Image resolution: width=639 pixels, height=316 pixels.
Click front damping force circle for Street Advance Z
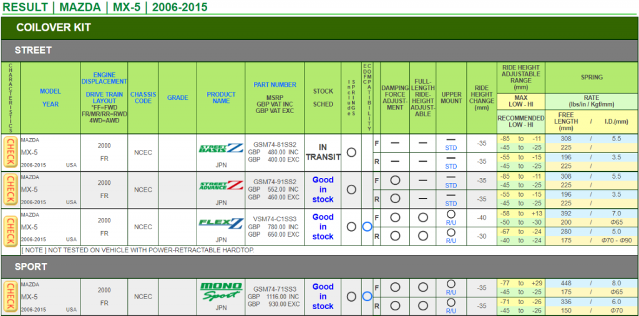[395, 180]
